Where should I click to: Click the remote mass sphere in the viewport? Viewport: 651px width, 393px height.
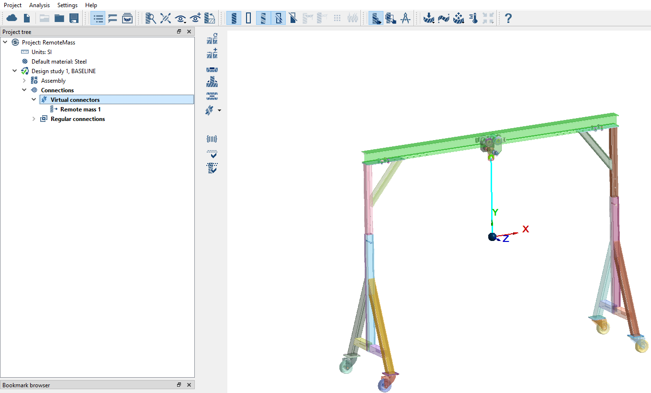pyautogui.click(x=492, y=237)
